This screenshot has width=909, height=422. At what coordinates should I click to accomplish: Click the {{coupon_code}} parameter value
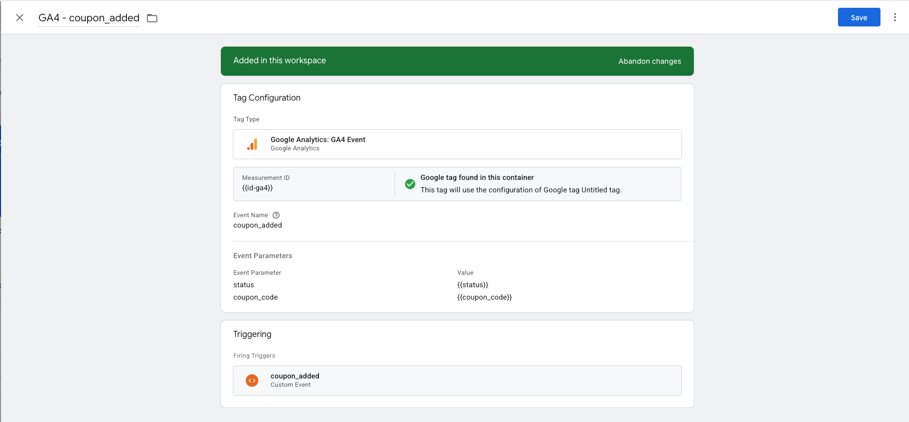point(484,297)
